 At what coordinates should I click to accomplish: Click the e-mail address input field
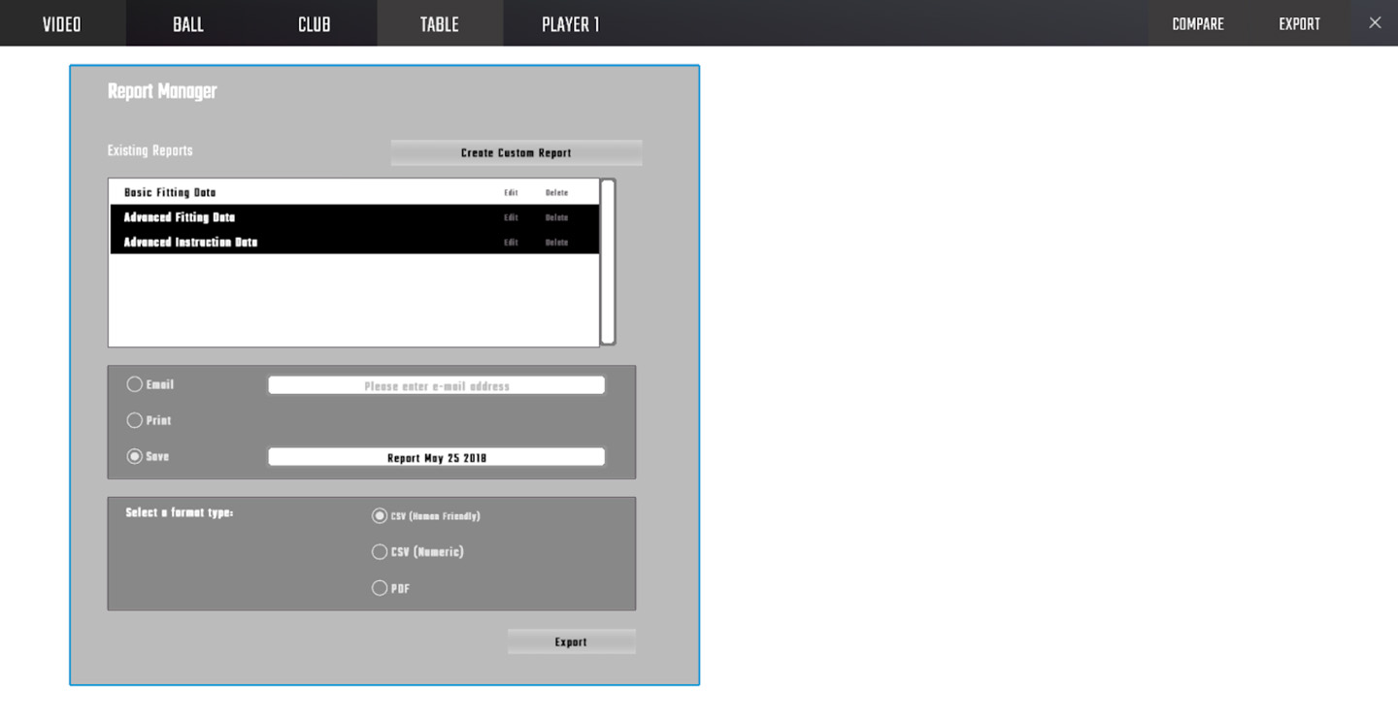click(437, 385)
